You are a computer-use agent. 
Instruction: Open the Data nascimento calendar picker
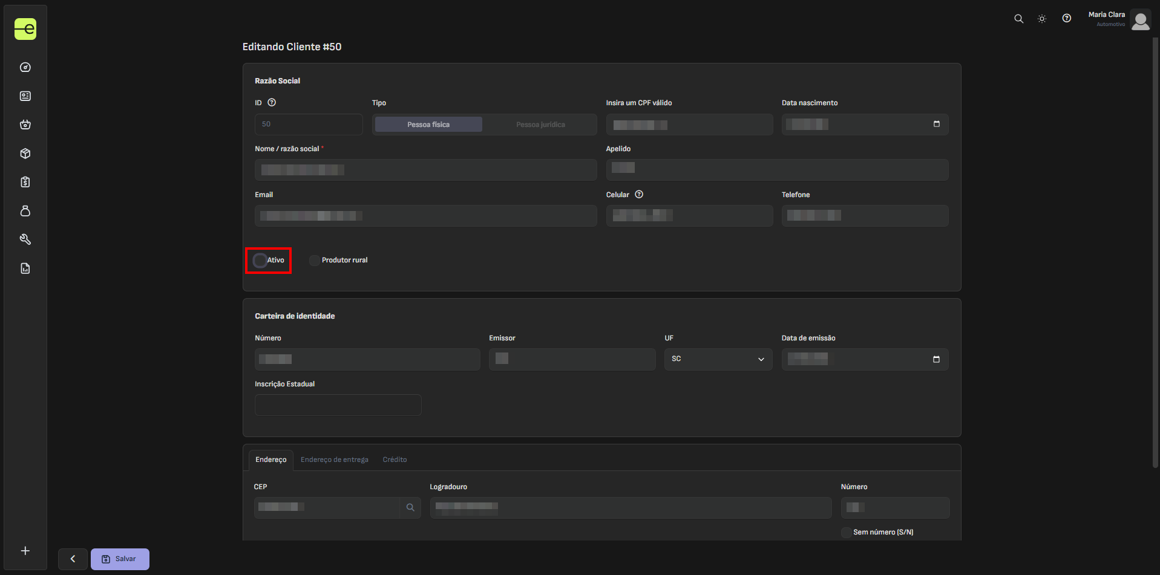pos(936,124)
